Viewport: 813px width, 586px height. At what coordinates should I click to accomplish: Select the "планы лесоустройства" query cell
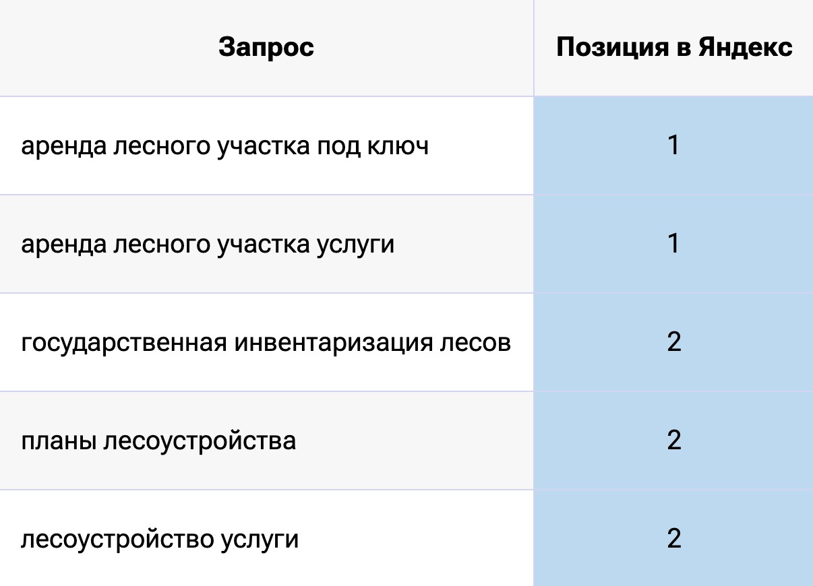(158, 441)
